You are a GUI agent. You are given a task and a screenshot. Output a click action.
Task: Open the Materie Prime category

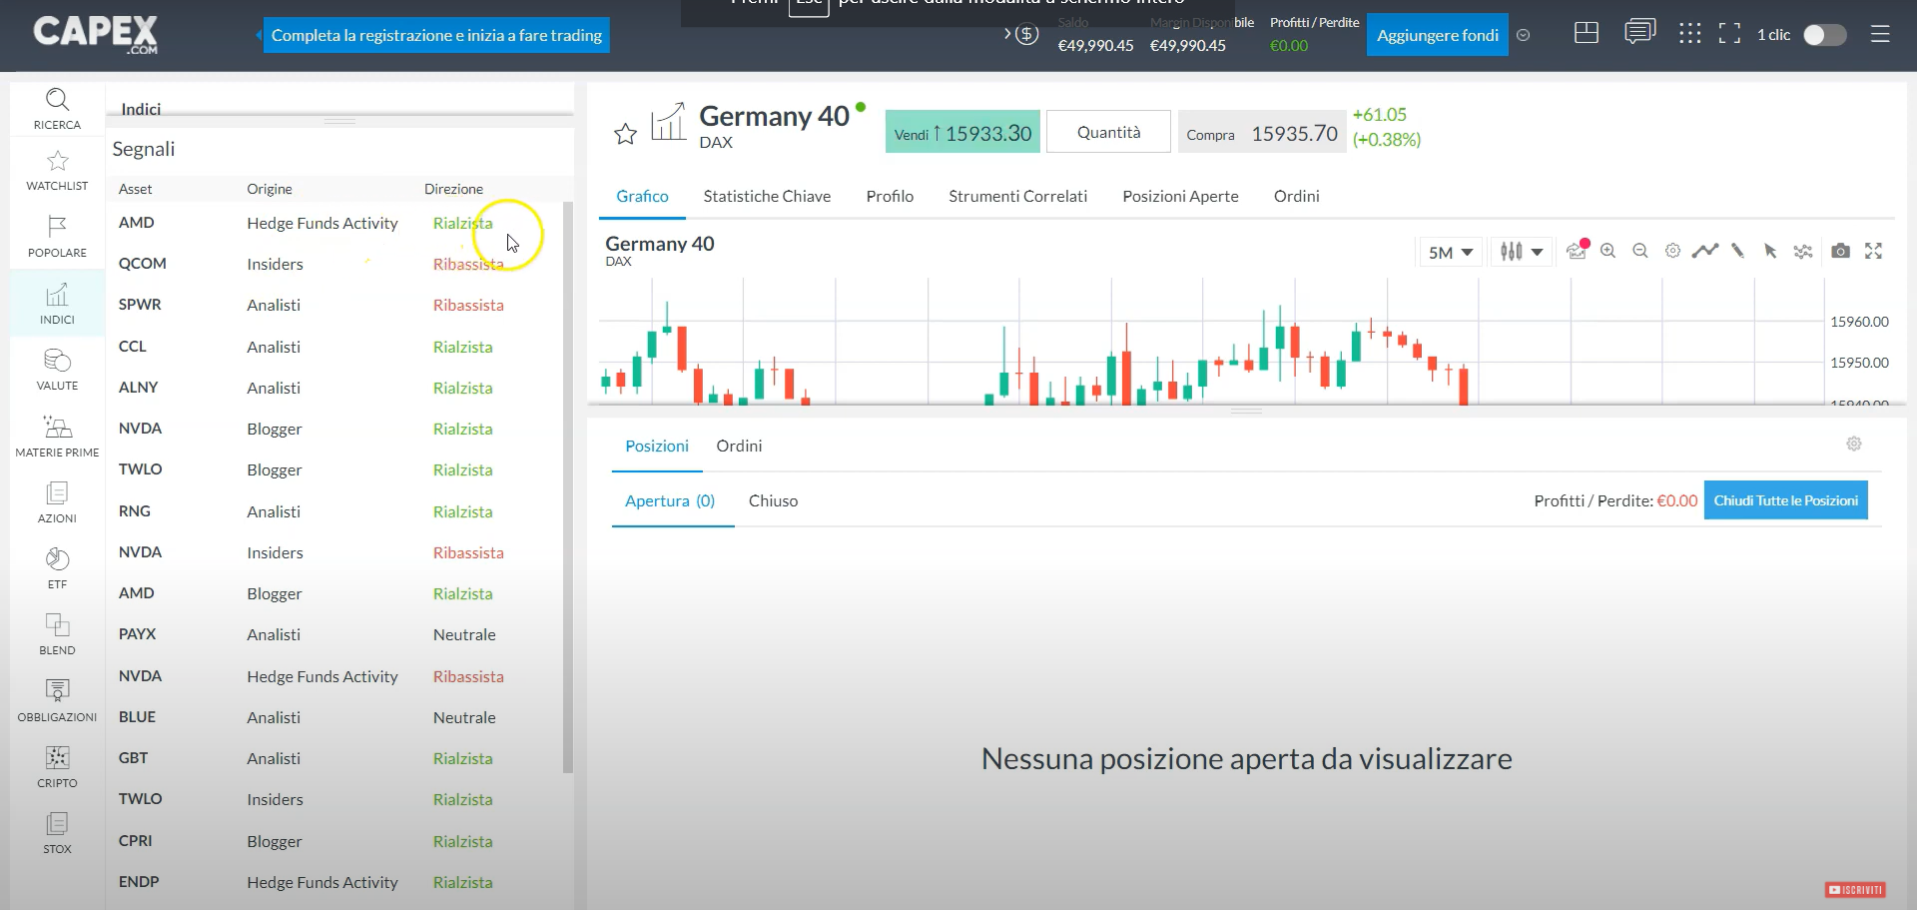point(57,437)
